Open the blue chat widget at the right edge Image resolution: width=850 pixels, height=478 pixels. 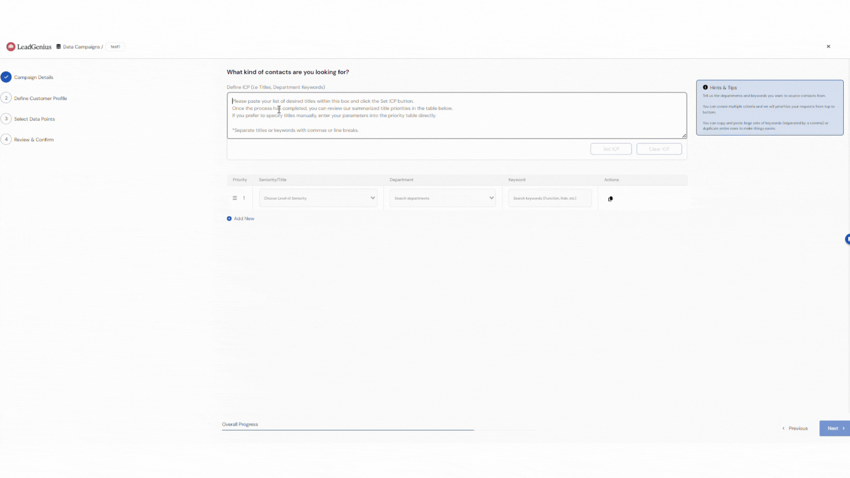(847, 239)
